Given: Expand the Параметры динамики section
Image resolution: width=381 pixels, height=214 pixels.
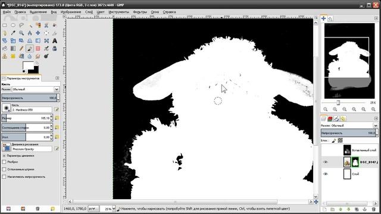Looking at the screenshot, I should [x=4, y=156].
